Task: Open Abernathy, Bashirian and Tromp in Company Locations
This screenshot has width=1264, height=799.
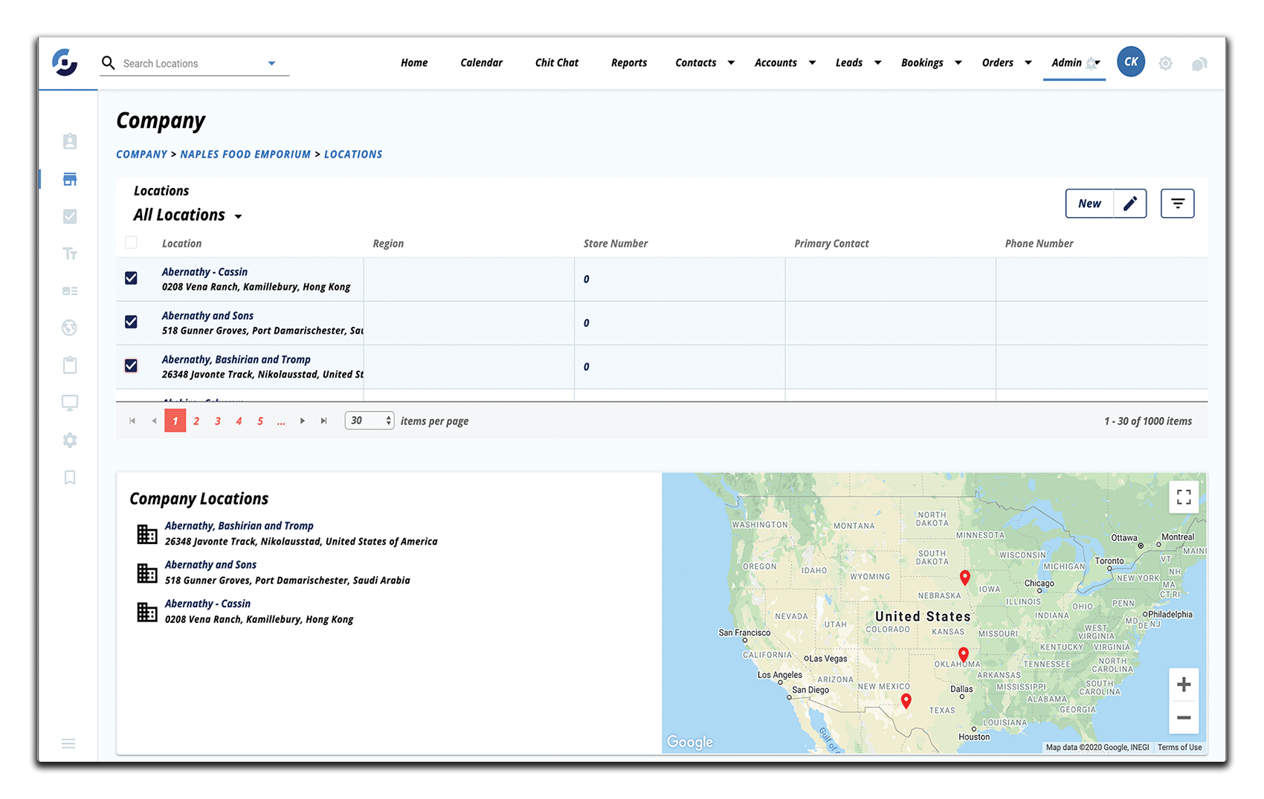Action: [239, 525]
